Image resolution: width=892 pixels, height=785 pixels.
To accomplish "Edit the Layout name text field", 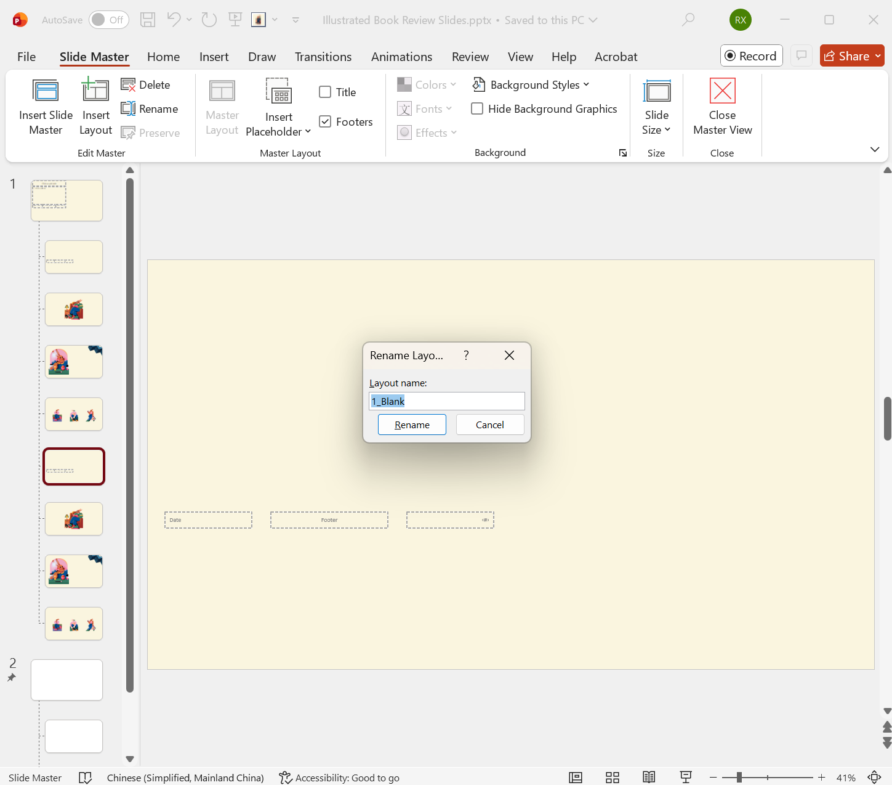I will tap(446, 401).
